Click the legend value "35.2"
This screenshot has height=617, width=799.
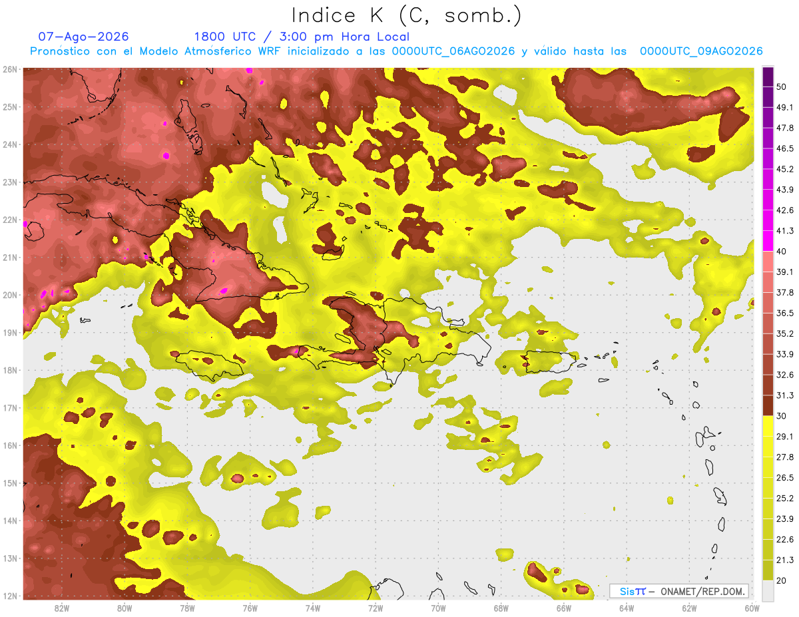coord(785,333)
